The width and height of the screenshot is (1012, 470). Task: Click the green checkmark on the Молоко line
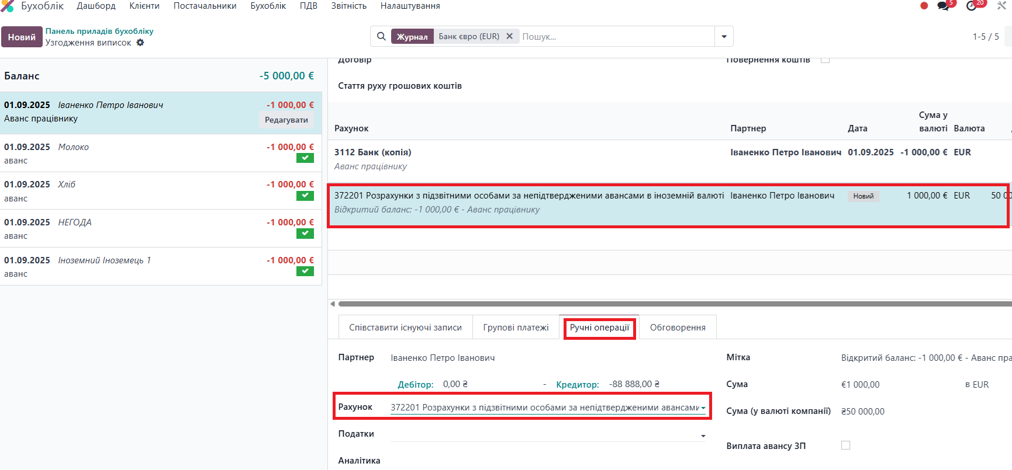(x=305, y=158)
